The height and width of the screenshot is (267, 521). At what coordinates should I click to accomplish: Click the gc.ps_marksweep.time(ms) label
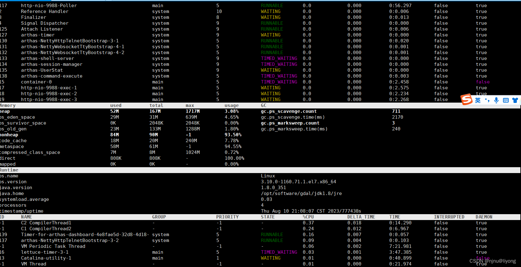point(294,129)
